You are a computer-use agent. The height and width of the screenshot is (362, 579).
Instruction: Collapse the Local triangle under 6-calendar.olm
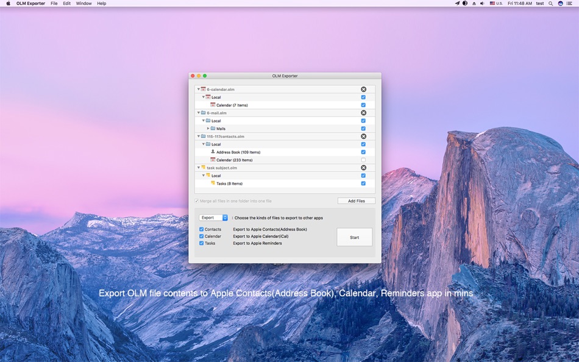[203, 97]
